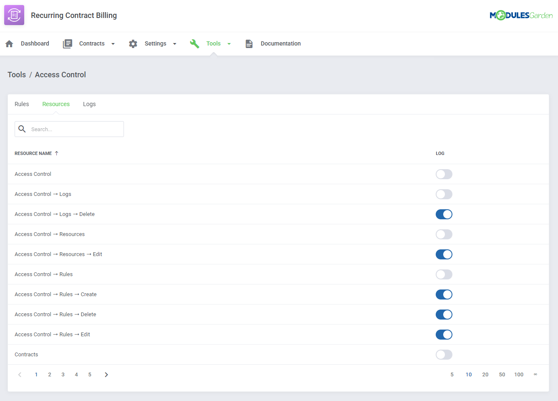
Task: Click the 'Access Control → Logs → Delete' row name
Action: tap(55, 214)
